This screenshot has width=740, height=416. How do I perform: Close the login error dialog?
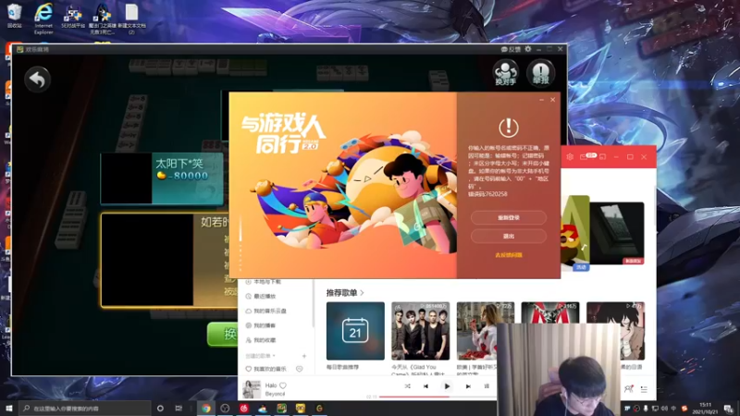click(x=552, y=100)
